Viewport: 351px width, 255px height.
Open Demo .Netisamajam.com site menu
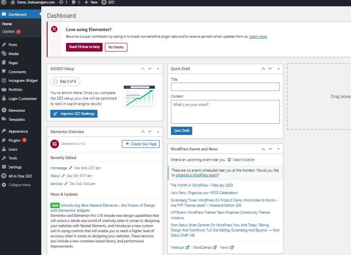click(33, 2)
